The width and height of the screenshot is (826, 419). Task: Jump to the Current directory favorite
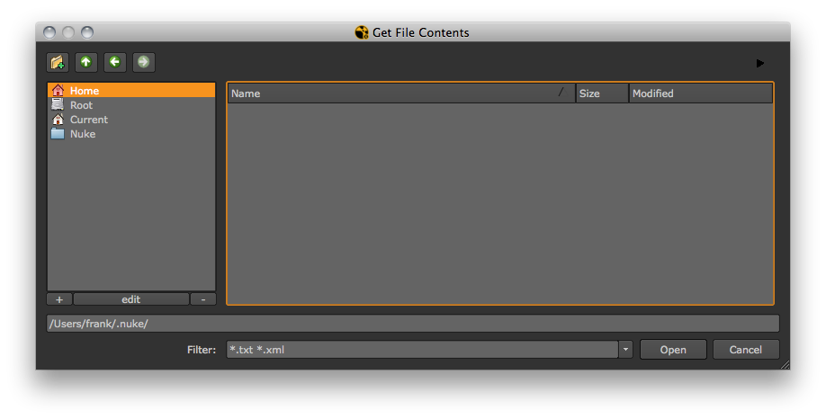[x=88, y=120]
